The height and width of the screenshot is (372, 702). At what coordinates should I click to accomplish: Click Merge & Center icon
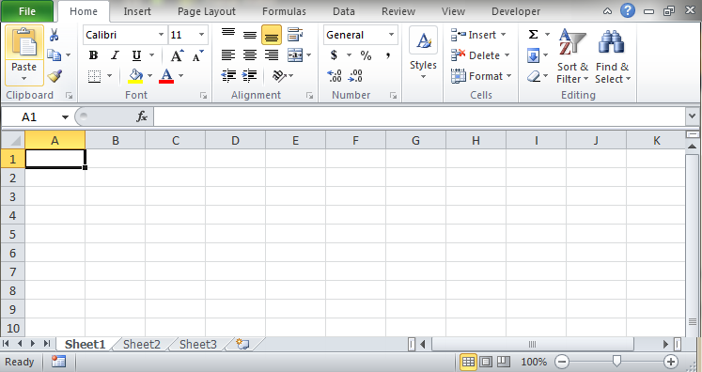coord(295,55)
